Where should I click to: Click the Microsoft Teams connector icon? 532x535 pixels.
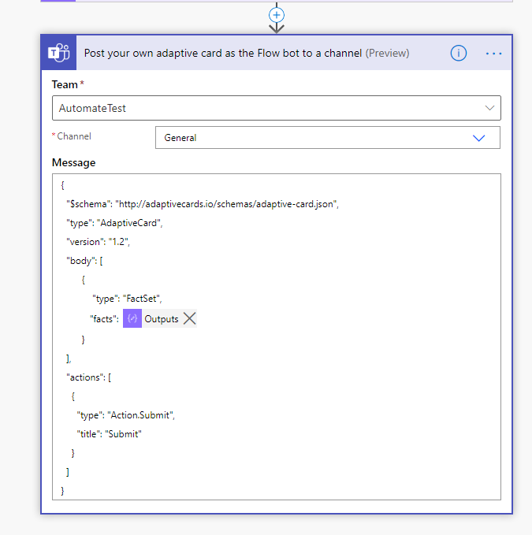pos(58,53)
